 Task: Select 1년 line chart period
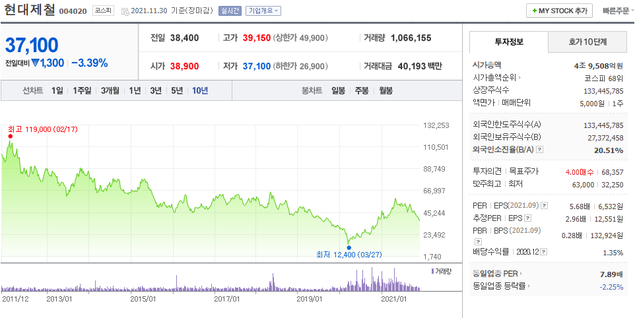coord(135,90)
